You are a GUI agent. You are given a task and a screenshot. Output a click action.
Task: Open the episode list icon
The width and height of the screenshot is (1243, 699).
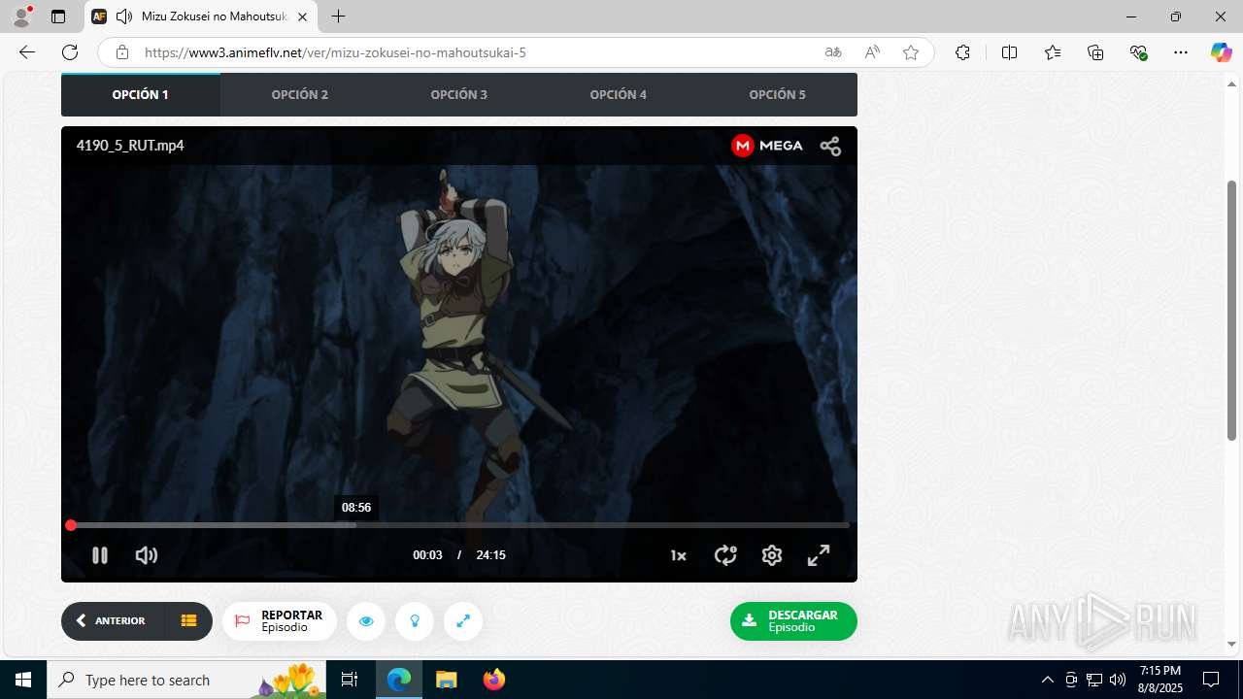pyautogui.click(x=188, y=621)
